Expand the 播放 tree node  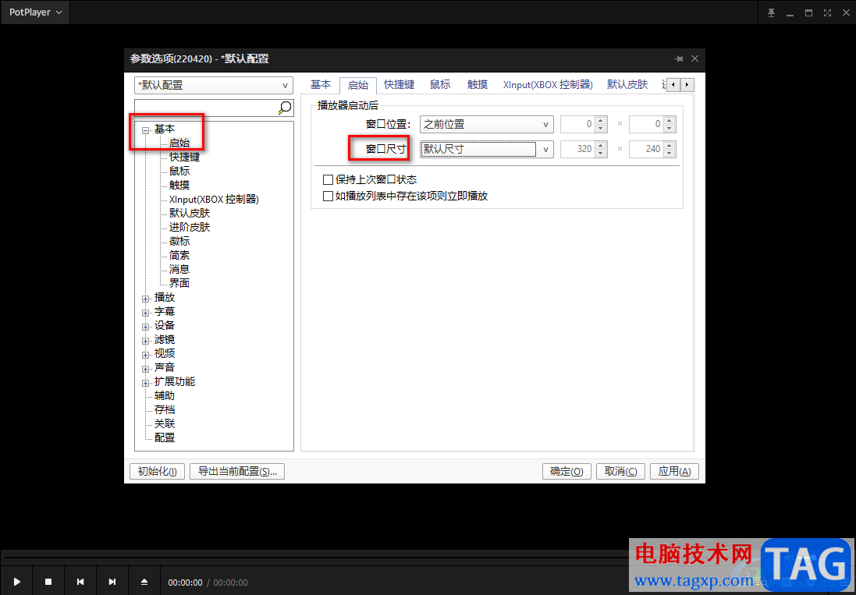click(146, 299)
